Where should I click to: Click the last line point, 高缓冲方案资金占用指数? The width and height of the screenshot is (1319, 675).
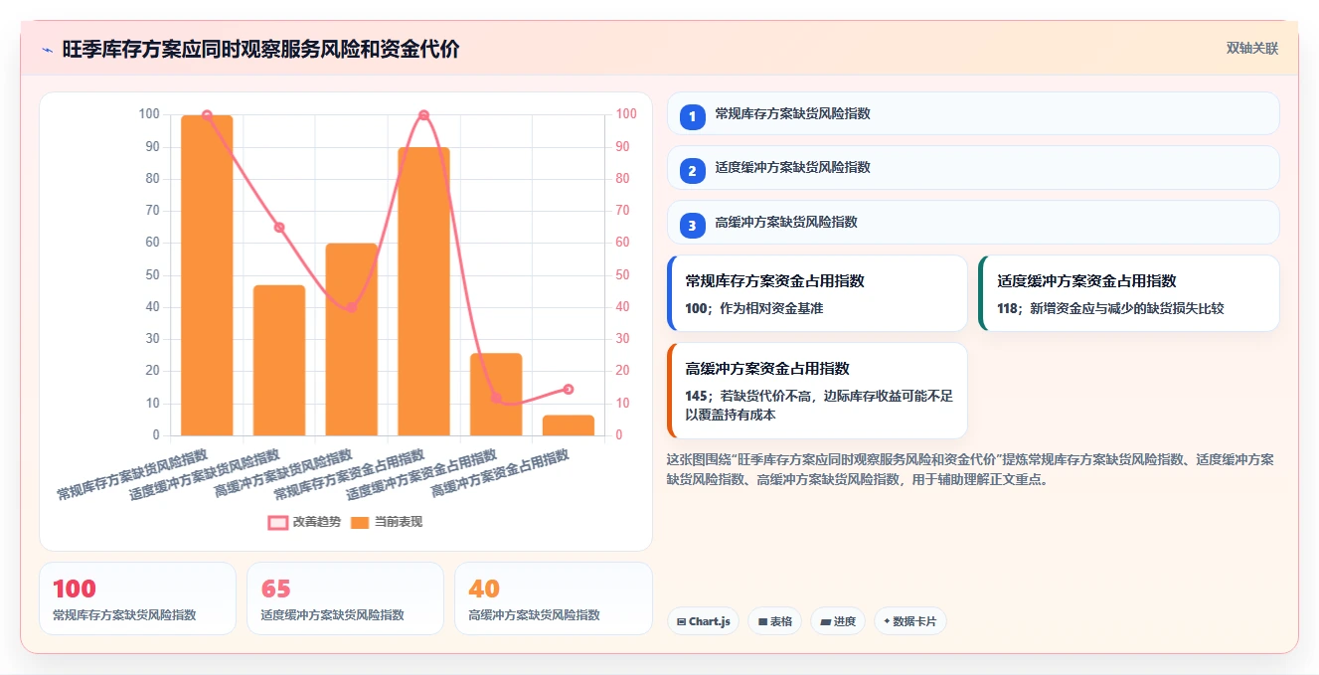(569, 389)
